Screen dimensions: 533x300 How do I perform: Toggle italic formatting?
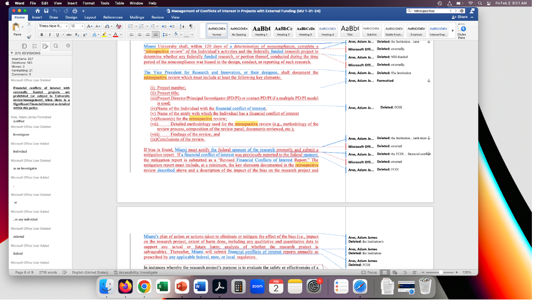pyautogui.click(x=49, y=35)
